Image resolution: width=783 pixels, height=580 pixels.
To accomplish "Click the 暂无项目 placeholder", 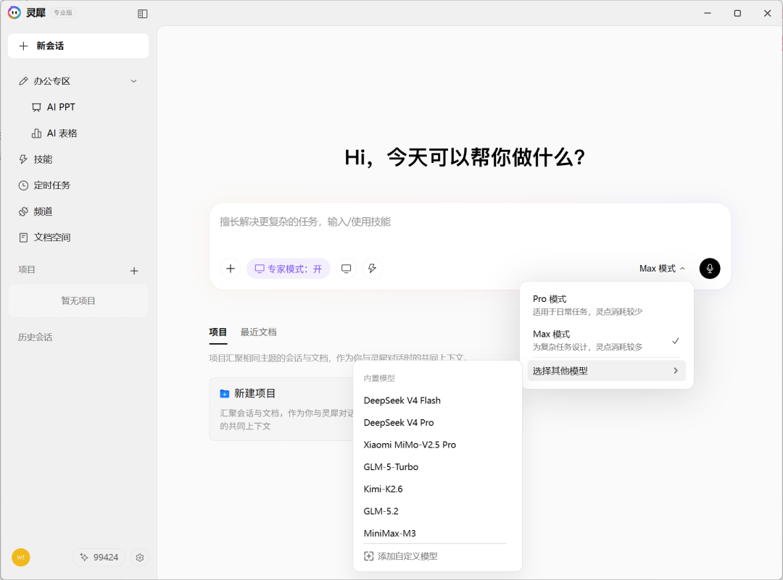I will point(78,300).
